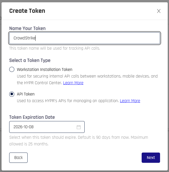
Task: Click the tracking API calls helper text
Action: coord(55,48)
